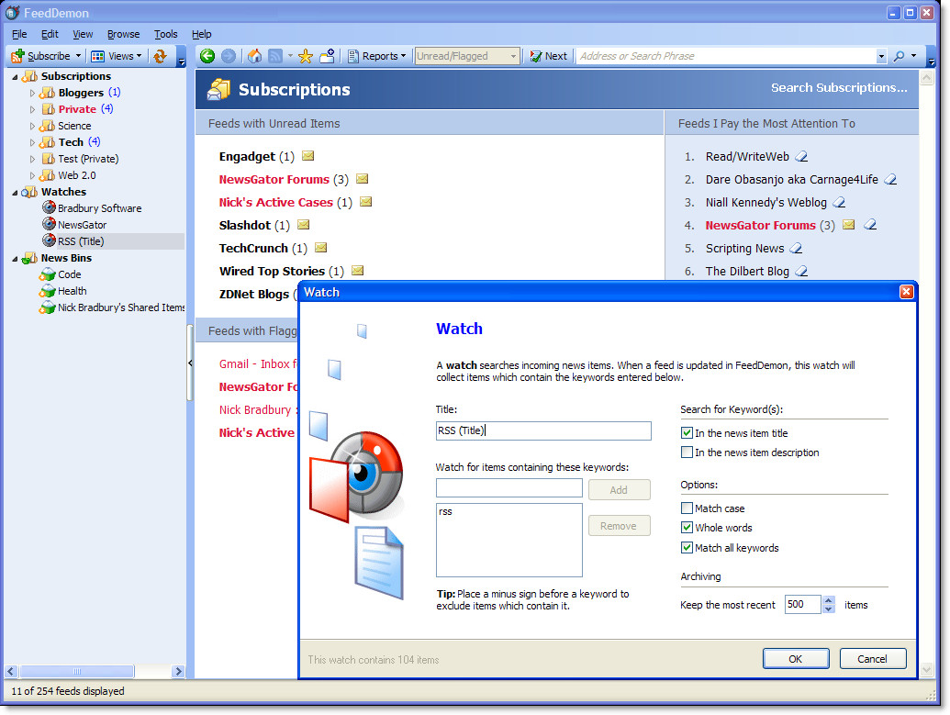Screen dimensions: 950x715
Task: Open the Subscribe button dropdown arrow
Action: 78,56
